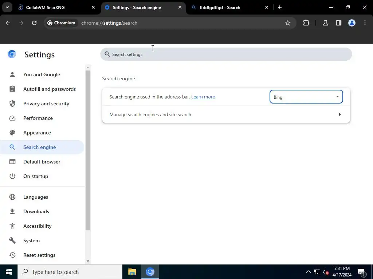The height and width of the screenshot is (279, 373).
Task: Open the Performance settings section
Action: point(38,118)
